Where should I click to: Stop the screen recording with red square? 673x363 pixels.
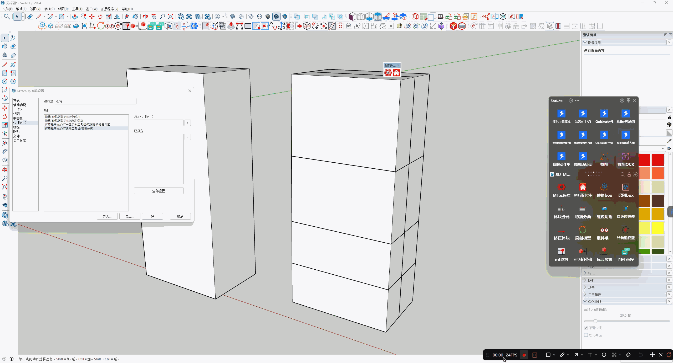(x=524, y=355)
